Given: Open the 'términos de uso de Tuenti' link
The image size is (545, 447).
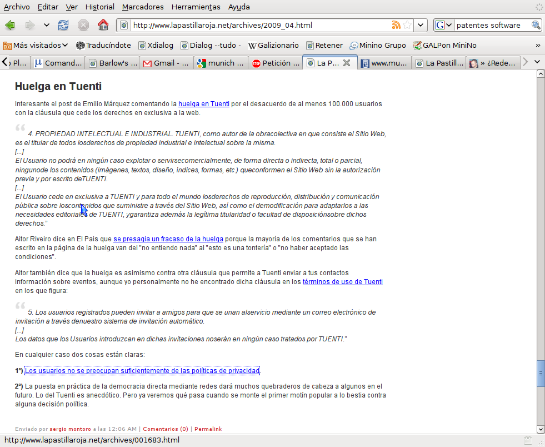Looking at the screenshot, I should (343, 282).
